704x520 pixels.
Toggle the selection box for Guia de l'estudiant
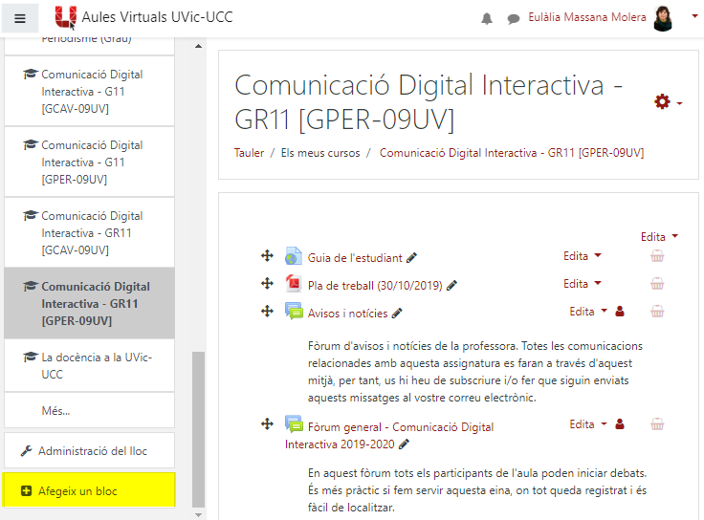(x=657, y=256)
